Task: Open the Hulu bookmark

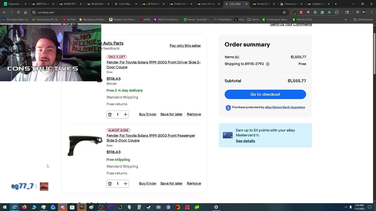Action: tap(239, 20)
